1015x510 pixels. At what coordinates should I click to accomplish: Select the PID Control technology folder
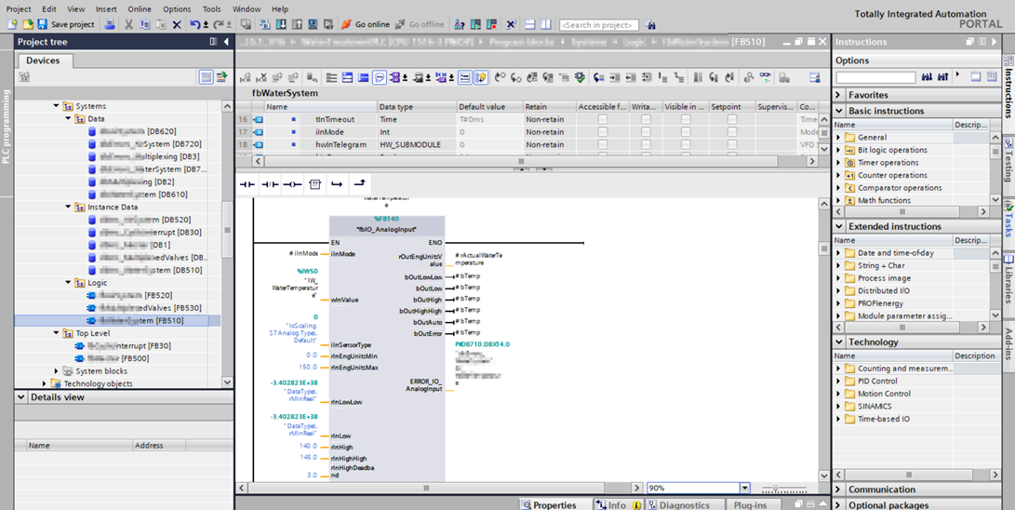(x=877, y=382)
